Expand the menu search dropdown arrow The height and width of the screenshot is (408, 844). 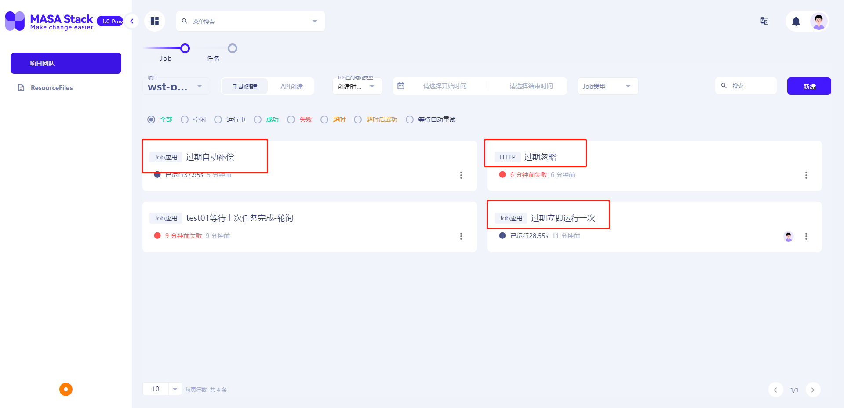[315, 21]
